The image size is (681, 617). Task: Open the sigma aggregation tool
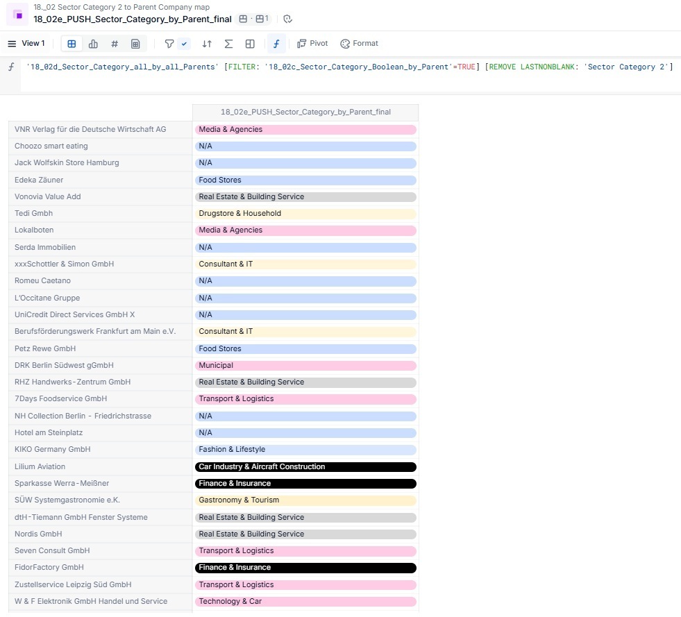coord(228,44)
